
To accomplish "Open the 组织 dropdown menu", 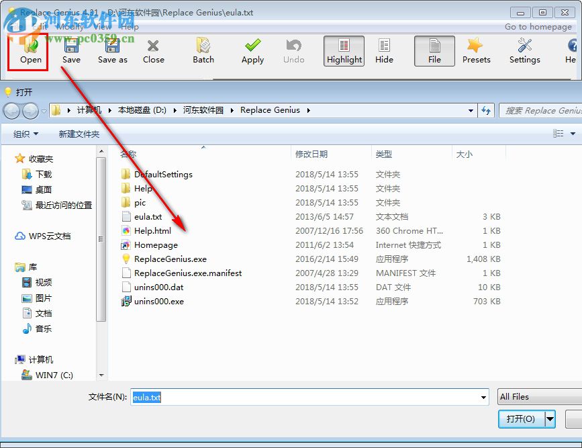I will coord(26,134).
